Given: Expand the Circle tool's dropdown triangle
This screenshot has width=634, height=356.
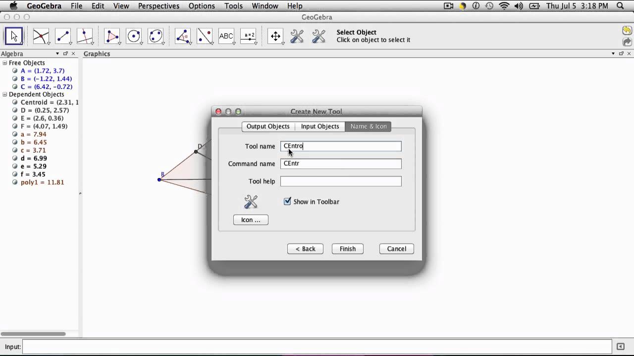Looking at the screenshot, I should coord(141,43).
